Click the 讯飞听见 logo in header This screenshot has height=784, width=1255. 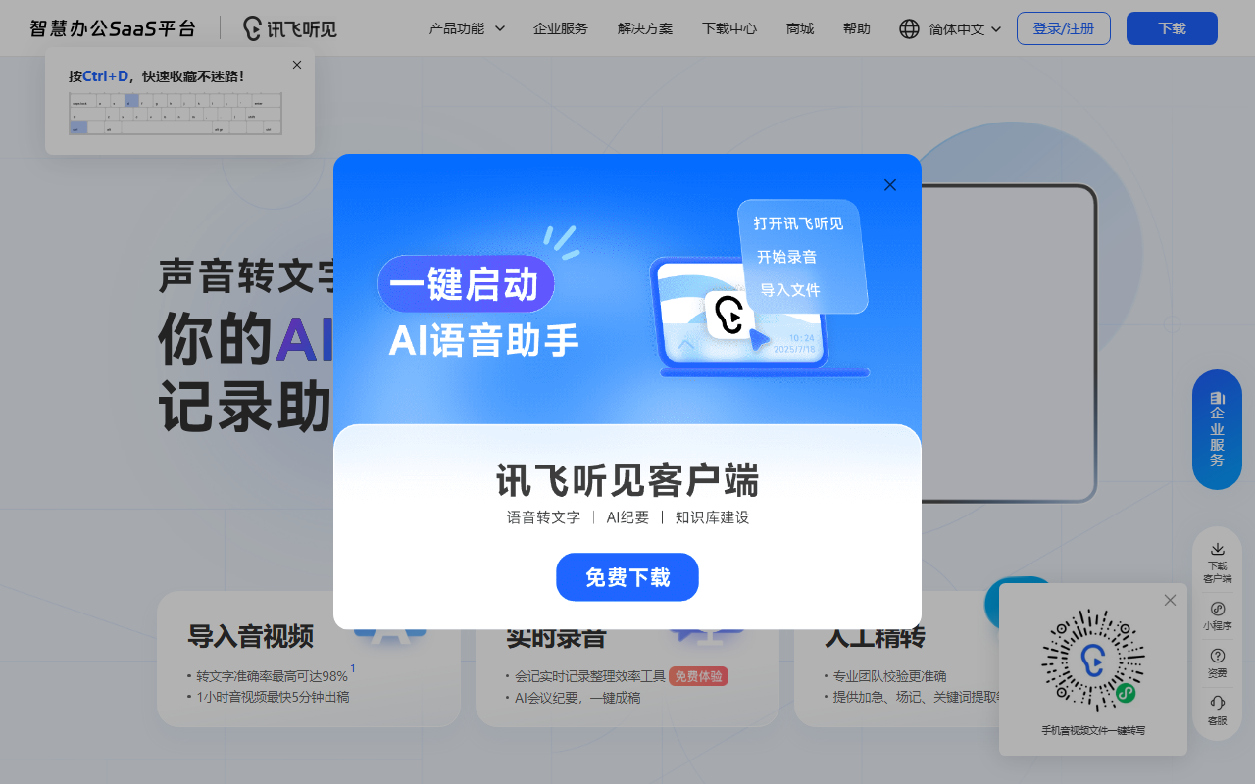point(289,28)
